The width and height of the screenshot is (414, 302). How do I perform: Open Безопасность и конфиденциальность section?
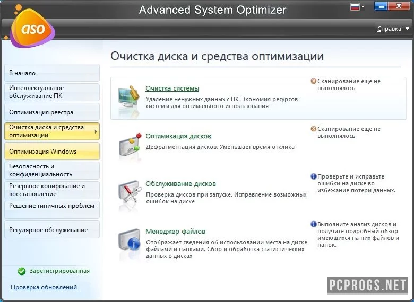tap(52, 171)
